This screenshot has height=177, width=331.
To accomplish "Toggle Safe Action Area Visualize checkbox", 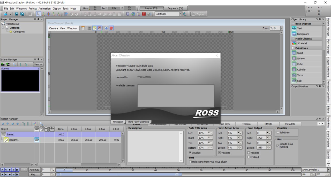I will pyautogui.click(x=220, y=153).
